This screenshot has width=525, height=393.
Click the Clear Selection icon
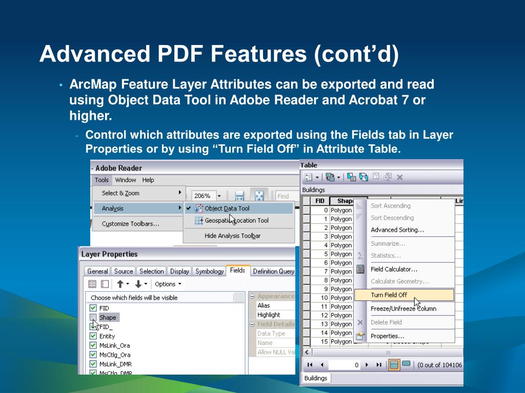(x=376, y=177)
